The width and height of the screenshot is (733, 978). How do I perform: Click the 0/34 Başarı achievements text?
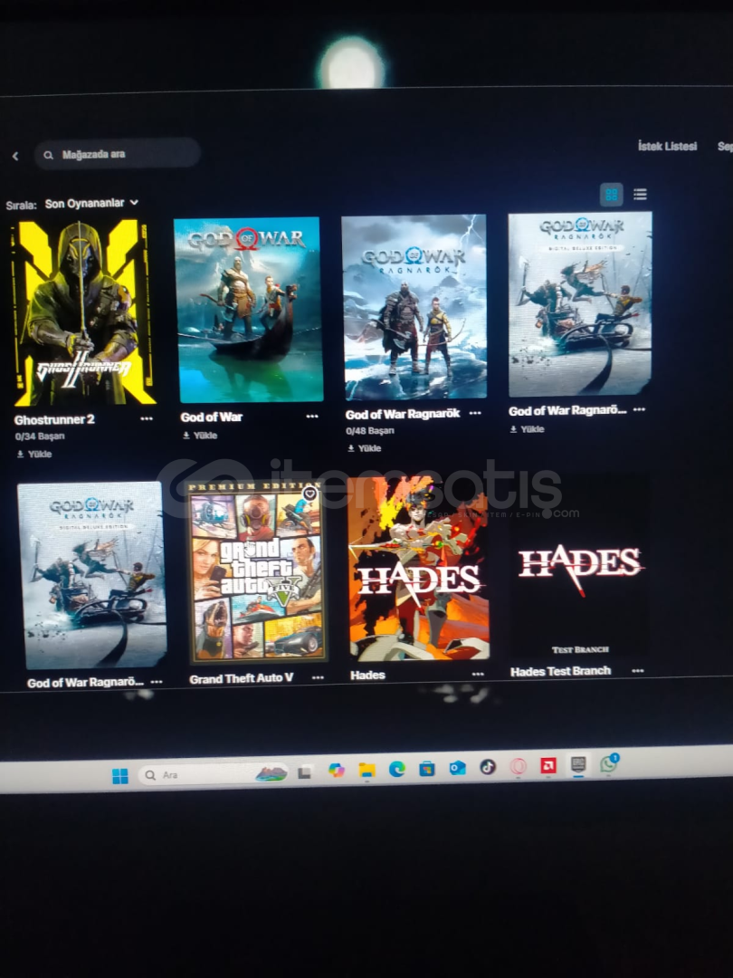(40, 436)
